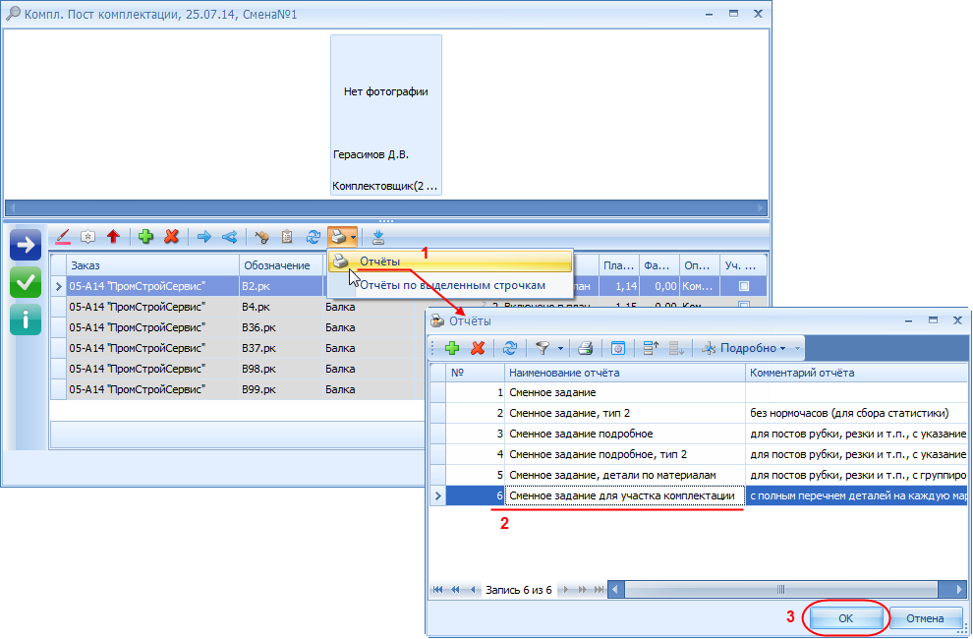973x639 pixels.
Task: Move the report row up
Action: 651,348
